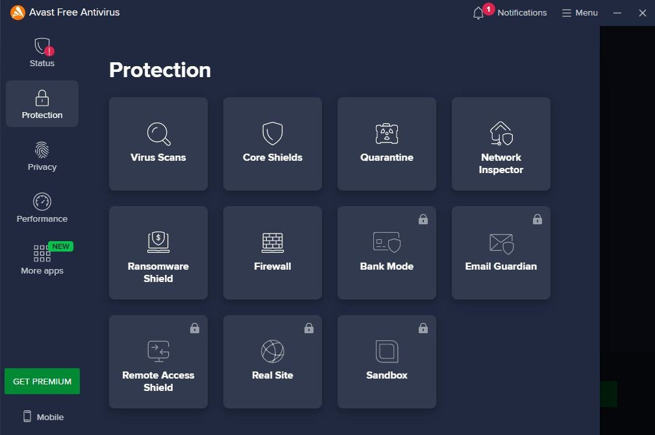The width and height of the screenshot is (655, 435).
Task: Open the Virus Scans magnifier tile
Action: (x=158, y=144)
